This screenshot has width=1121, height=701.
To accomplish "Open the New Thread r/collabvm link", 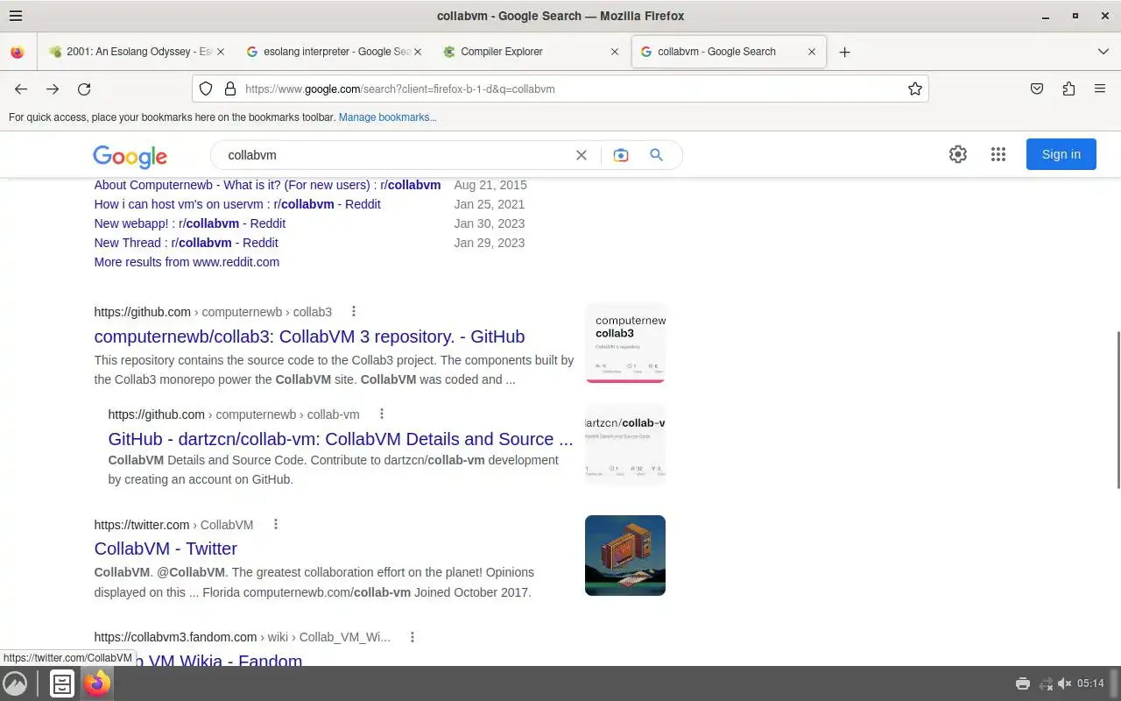I will 187,243.
